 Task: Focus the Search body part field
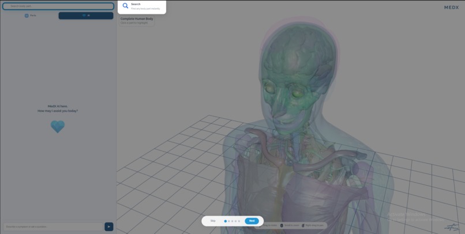58,6
